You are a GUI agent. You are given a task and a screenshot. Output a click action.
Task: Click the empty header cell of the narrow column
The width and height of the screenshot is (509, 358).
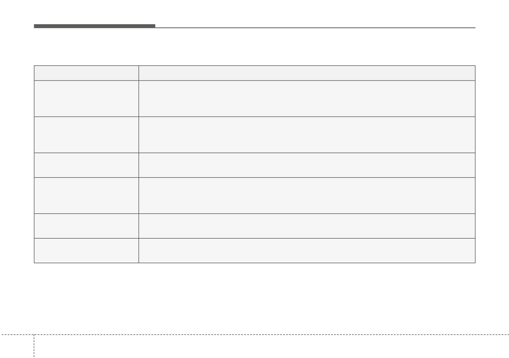[x=86, y=73]
